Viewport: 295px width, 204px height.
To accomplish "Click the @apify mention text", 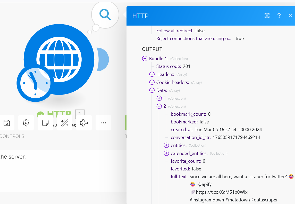I will tap(205, 184).
